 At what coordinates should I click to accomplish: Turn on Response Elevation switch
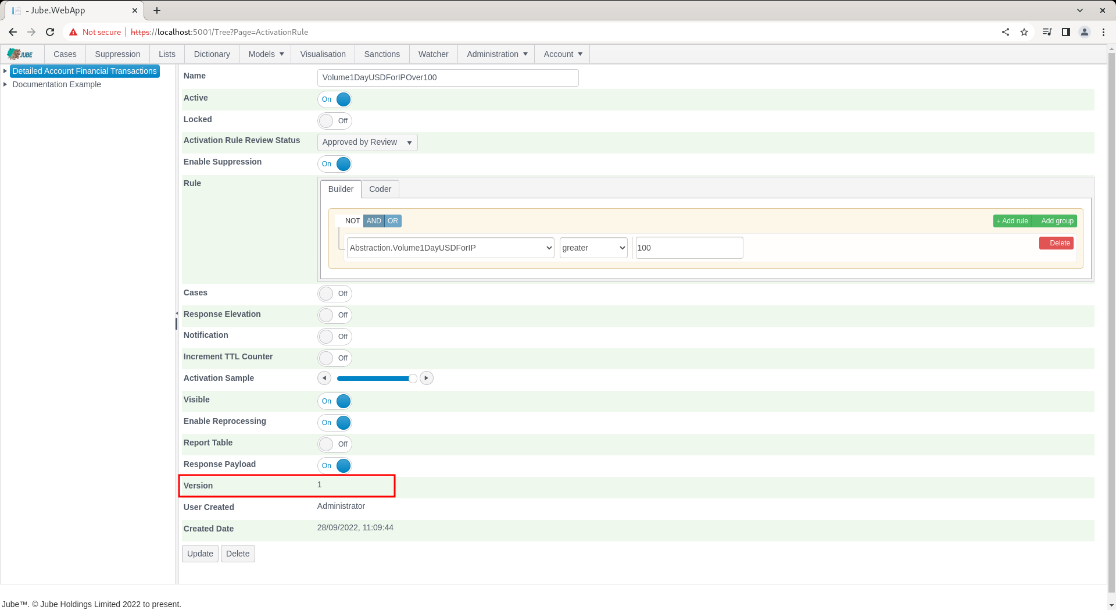(x=335, y=315)
